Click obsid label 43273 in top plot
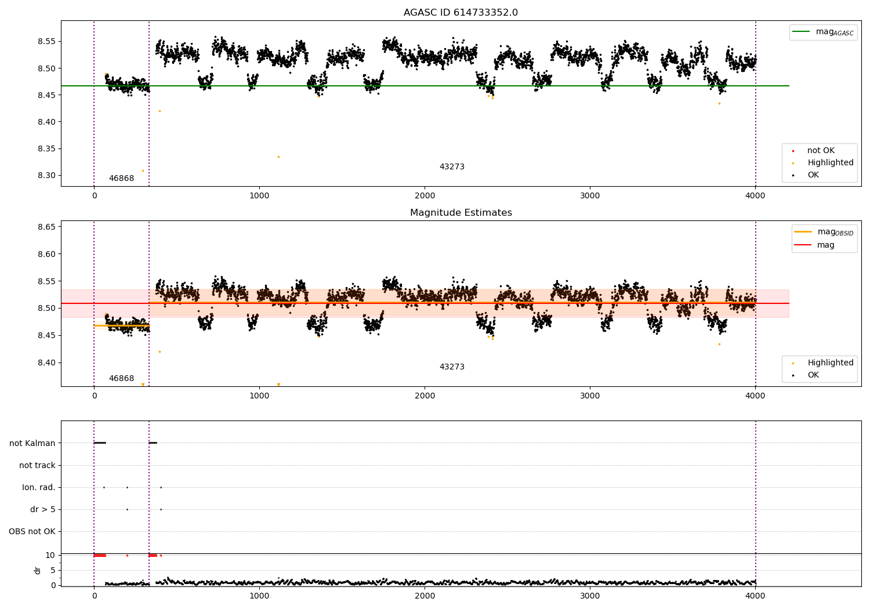This screenshot has height=609, width=870. point(452,167)
